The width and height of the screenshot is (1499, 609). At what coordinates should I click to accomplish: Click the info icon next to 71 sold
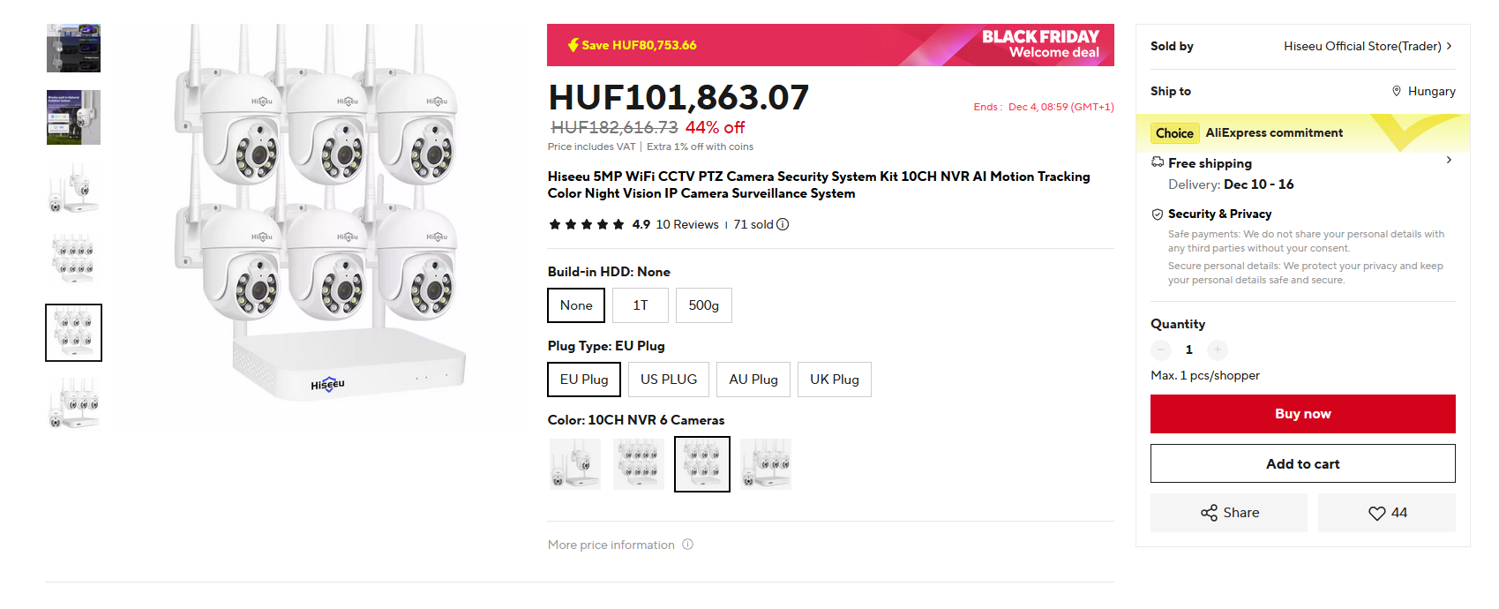point(783,224)
